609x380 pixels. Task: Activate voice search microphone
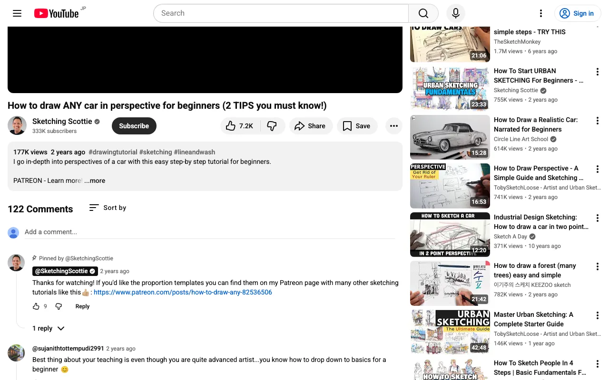coord(455,13)
